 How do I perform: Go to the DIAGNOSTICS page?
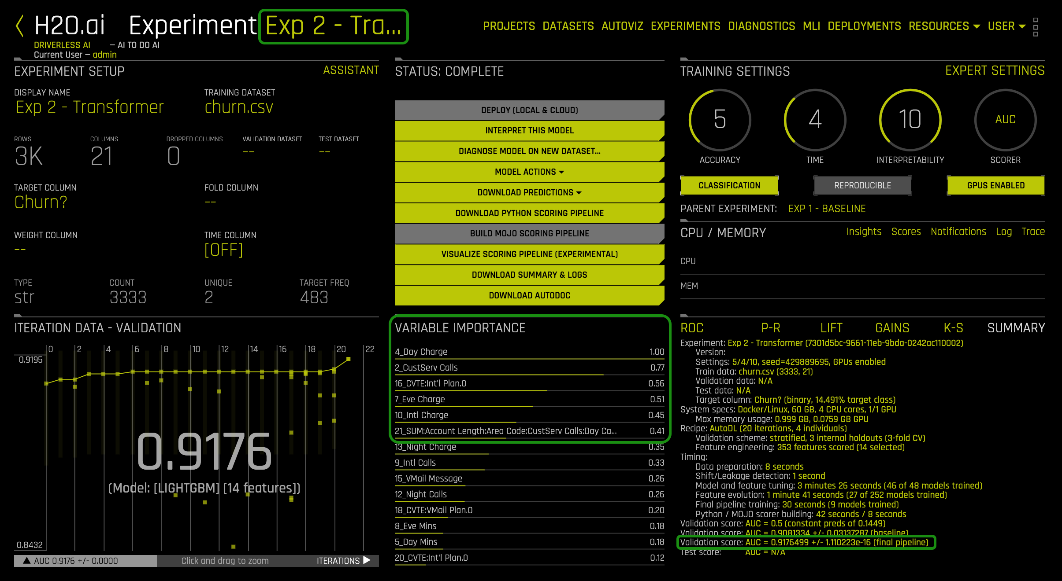[761, 26]
